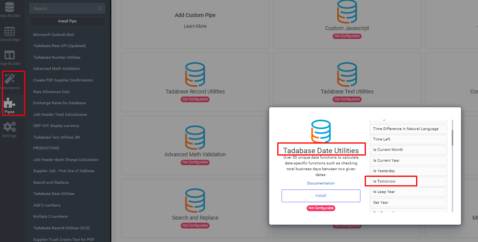This screenshot has width=478, height=242.
Task: Click the Tadabase Date Utilities popup icon
Action: coord(321,132)
